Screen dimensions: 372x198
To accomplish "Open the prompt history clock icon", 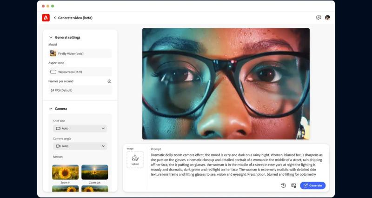I will (284, 185).
